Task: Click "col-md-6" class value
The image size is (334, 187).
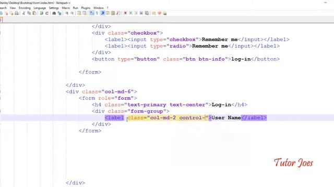Action: pyautogui.click(x=117, y=91)
